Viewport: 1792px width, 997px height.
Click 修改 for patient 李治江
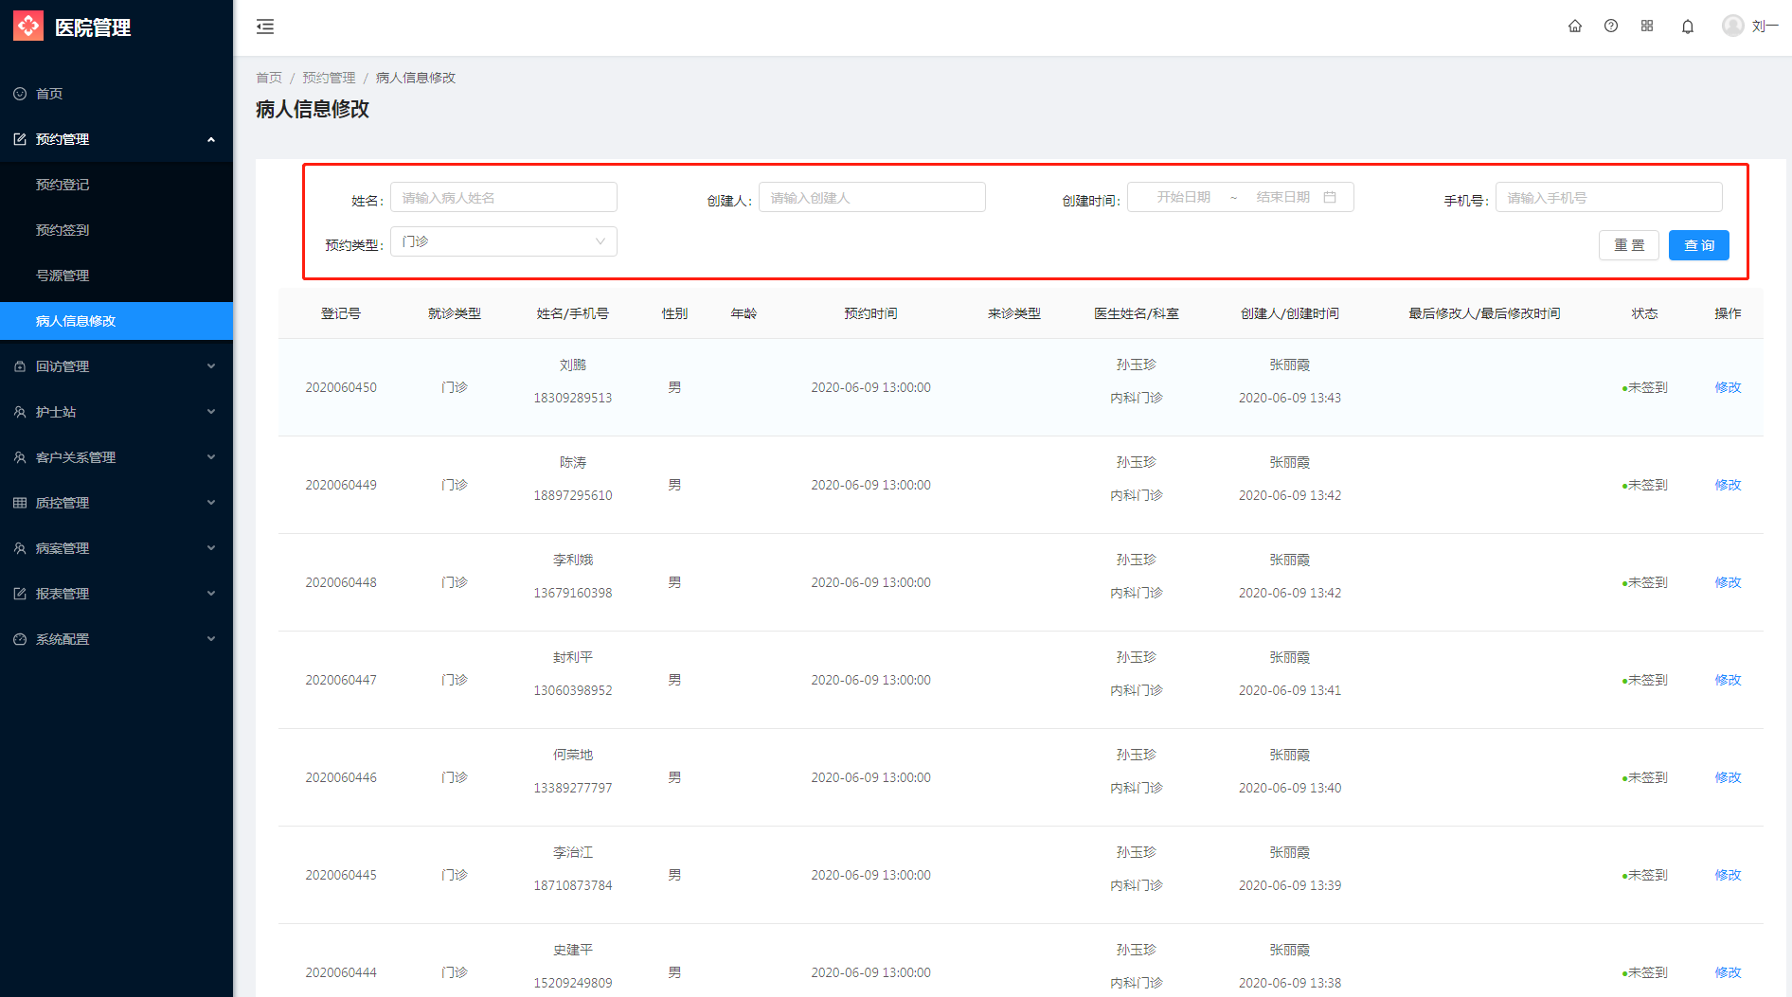pos(1728,875)
